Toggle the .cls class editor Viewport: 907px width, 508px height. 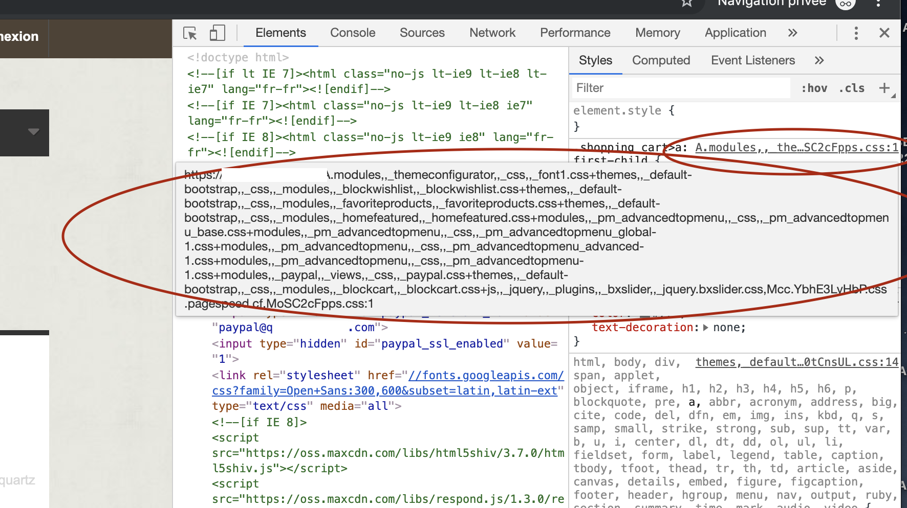click(x=852, y=88)
